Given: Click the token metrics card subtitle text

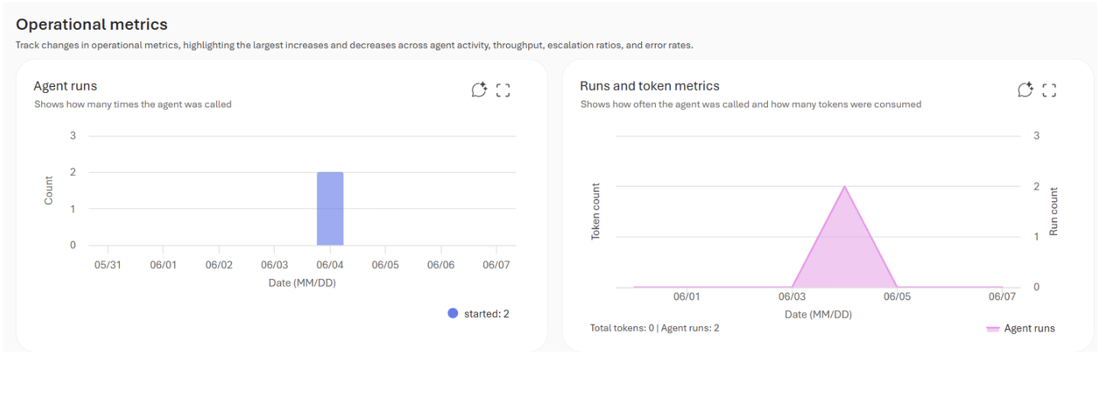Looking at the screenshot, I should pos(750,104).
